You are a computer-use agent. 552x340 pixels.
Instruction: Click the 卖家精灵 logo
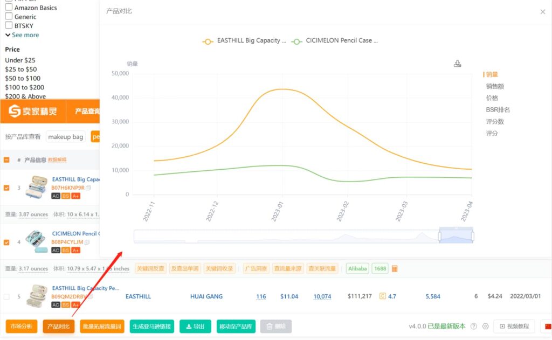point(33,111)
